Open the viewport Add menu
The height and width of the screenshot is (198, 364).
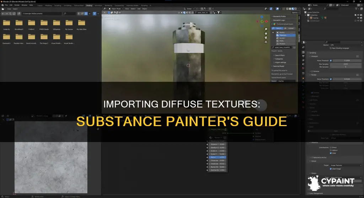pyautogui.click(x=139, y=9)
